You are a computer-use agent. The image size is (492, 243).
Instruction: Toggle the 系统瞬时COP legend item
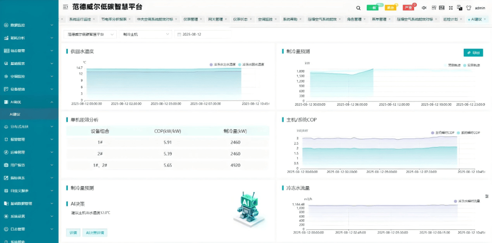pos(468,132)
